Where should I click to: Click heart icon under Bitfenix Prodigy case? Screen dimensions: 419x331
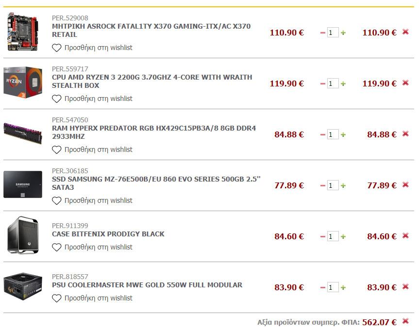tap(57, 247)
